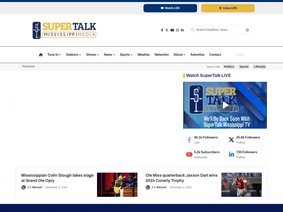Open SuperTalk's Facebook page via header icon

[162, 30]
